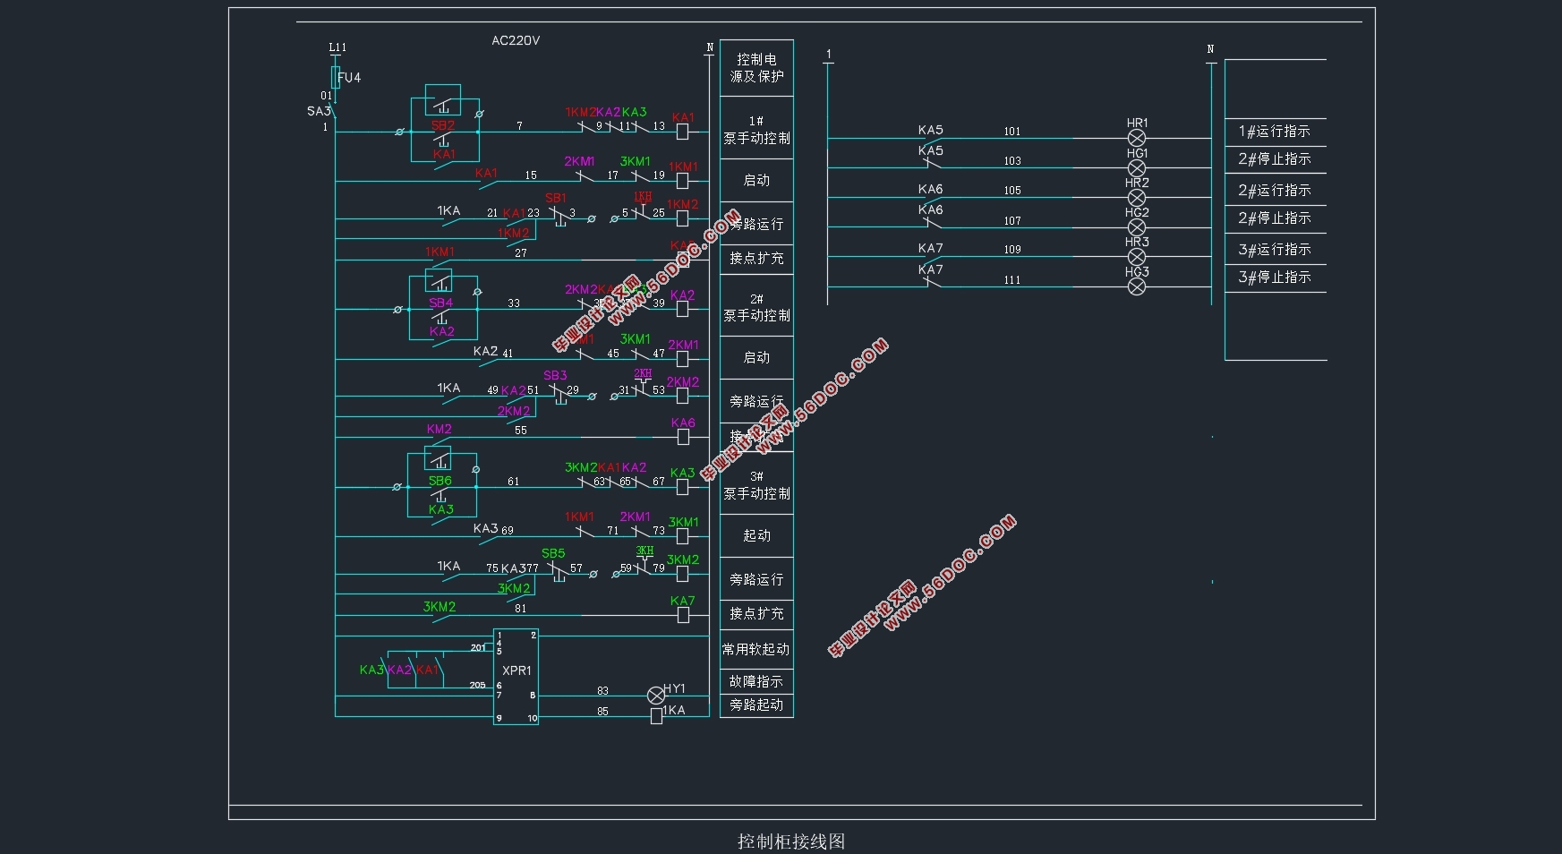1562x854 pixels.
Task: Click the SA3 switch label
Action: tap(318, 111)
